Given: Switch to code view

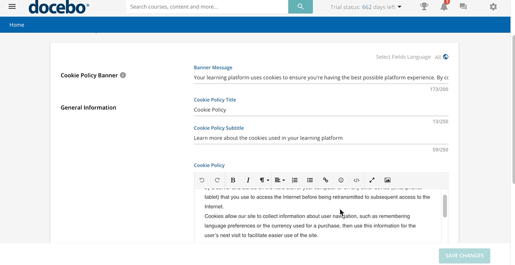Looking at the screenshot, I should point(356,180).
